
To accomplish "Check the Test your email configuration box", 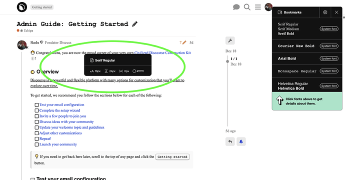I will pyautogui.click(x=36, y=104).
